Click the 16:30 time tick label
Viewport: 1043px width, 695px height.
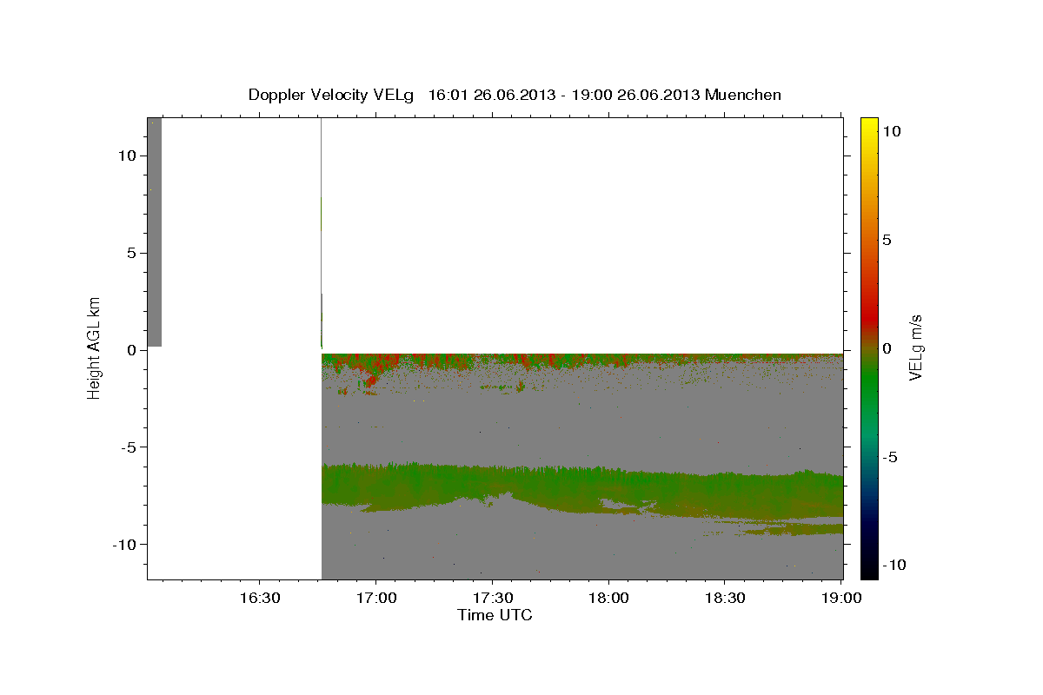(x=259, y=598)
